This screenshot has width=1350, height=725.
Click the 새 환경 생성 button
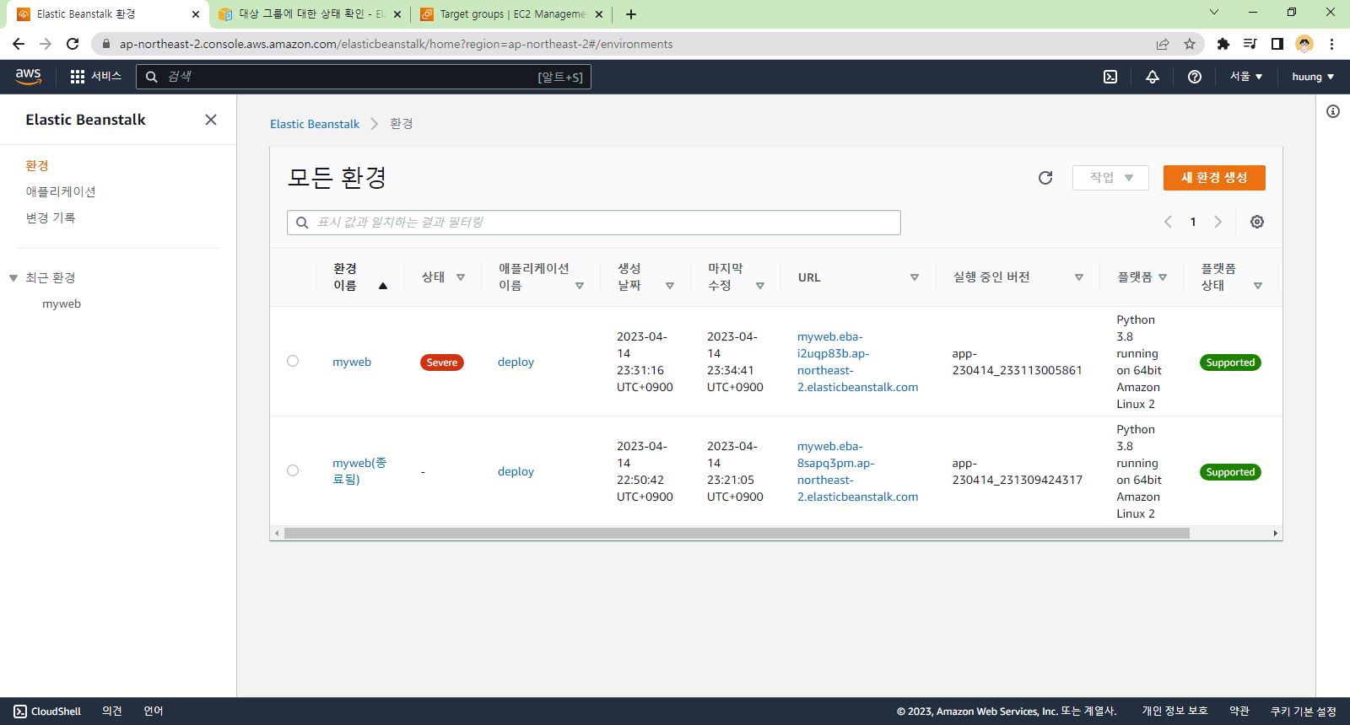click(x=1214, y=178)
